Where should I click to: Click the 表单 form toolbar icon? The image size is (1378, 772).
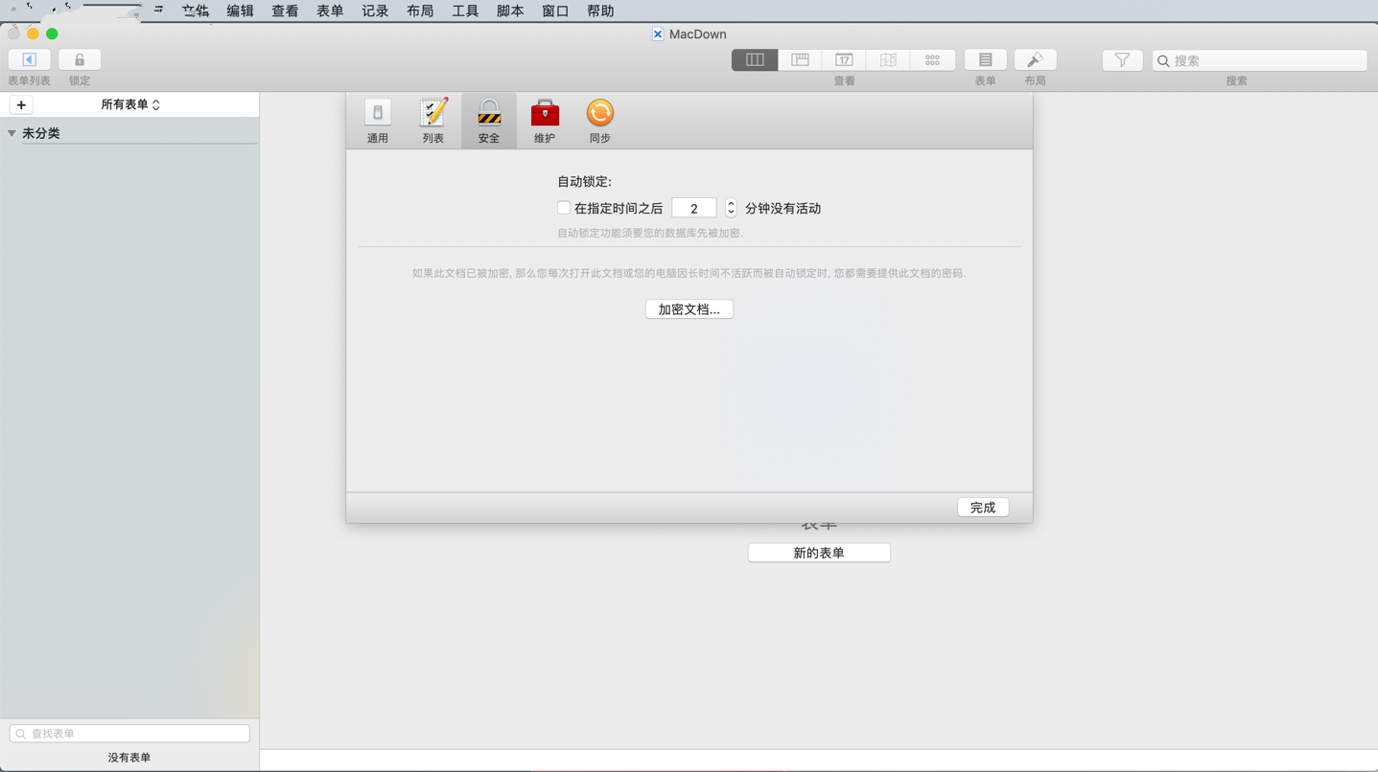tap(985, 59)
